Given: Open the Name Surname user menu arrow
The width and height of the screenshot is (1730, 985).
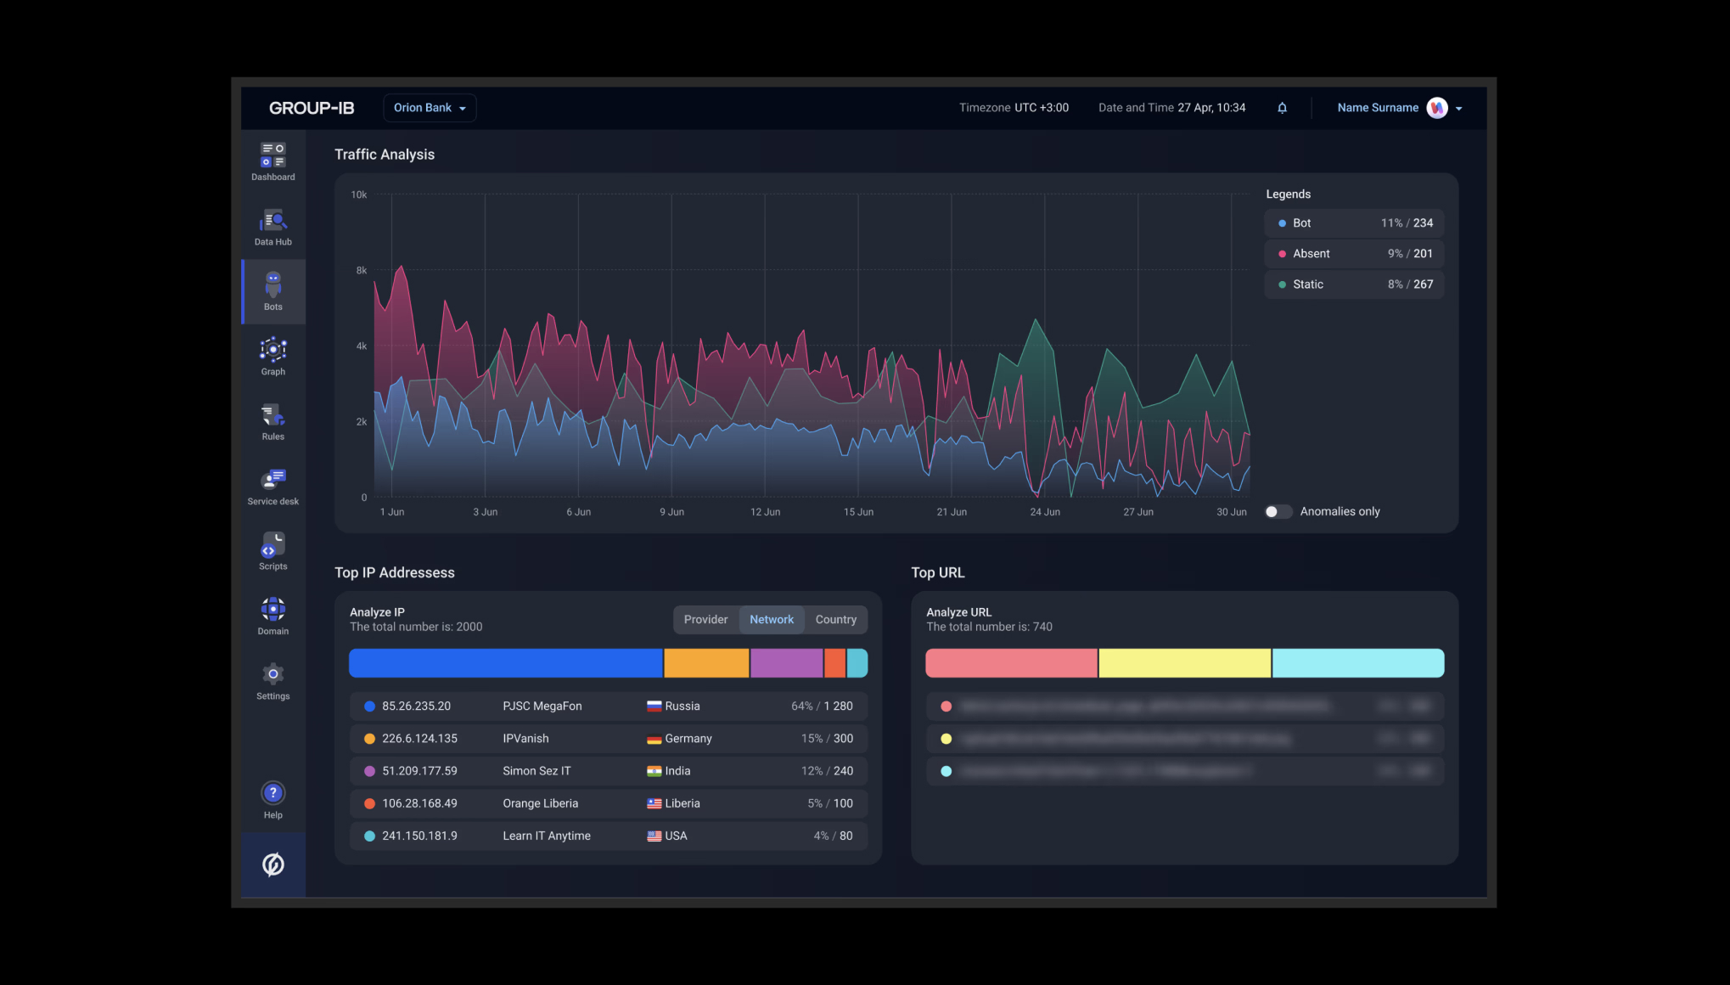Looking at the screenshot, I should (1458, 109).
